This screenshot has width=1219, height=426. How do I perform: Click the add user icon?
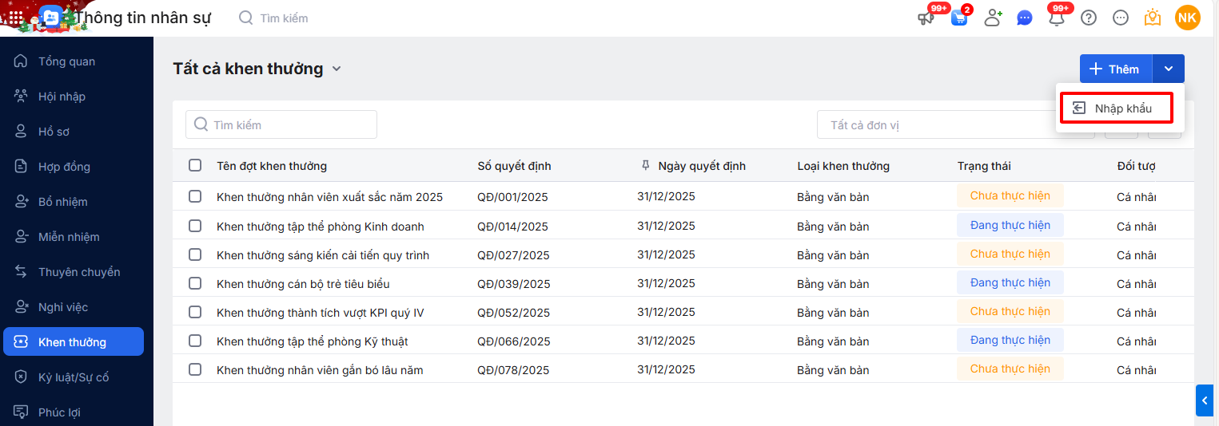pyautogui.click(x=993, y=18)
